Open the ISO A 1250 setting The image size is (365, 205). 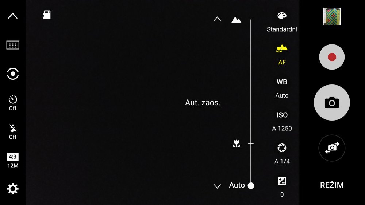[282, 121]
